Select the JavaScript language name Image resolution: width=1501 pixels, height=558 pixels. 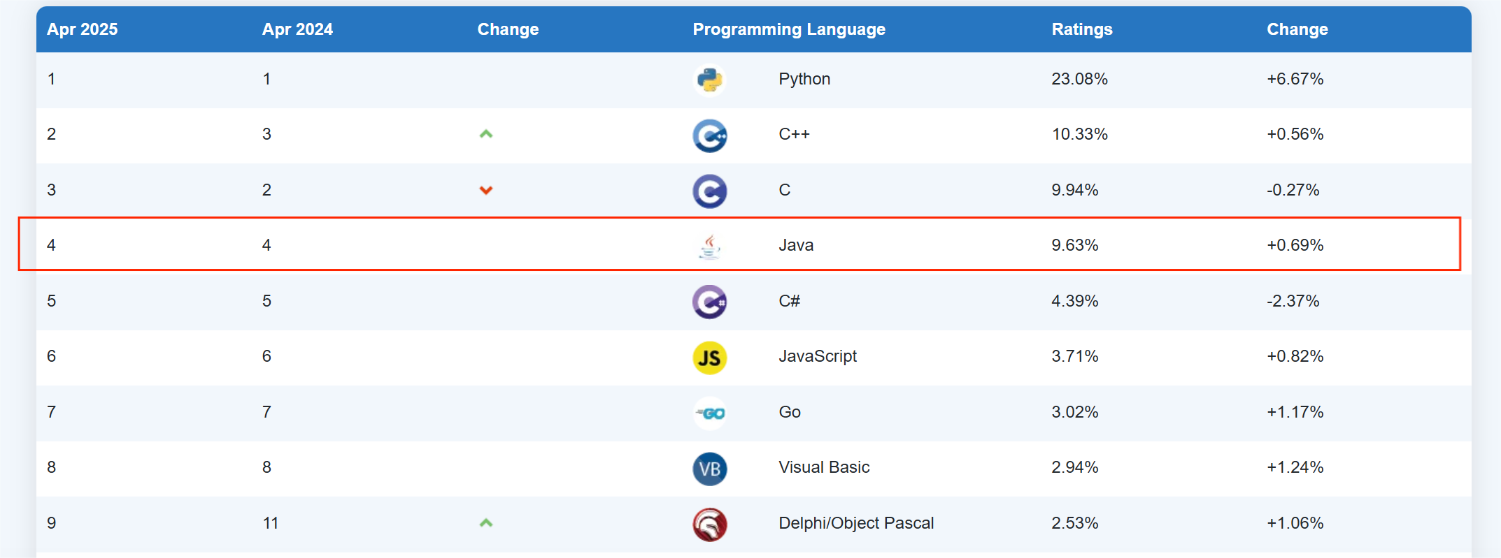coord(818,356)
